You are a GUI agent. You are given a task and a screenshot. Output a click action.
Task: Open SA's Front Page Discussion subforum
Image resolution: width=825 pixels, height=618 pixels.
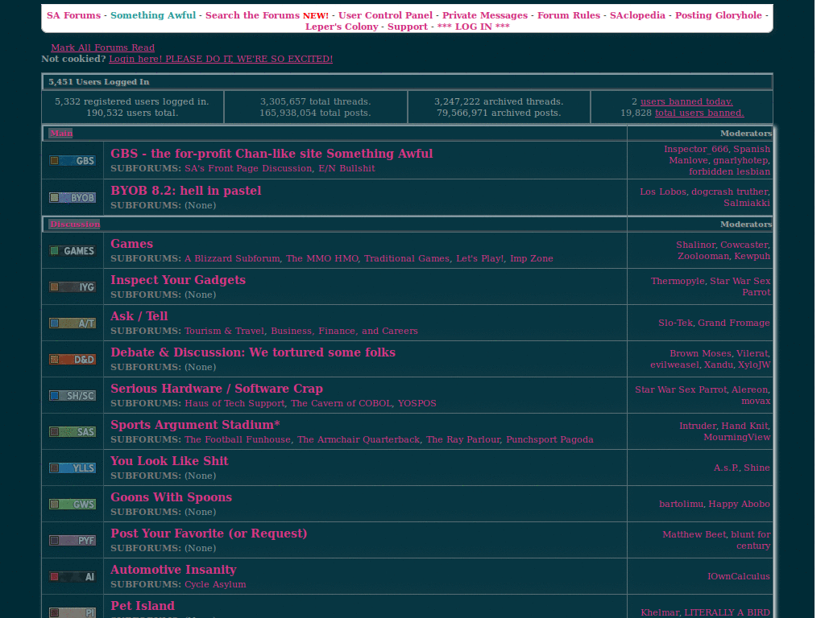pyautogui.click(x=248, y=168)
